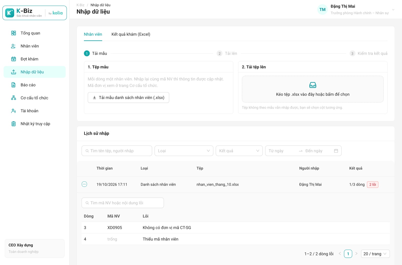
Task: Click the Nhật ký truy cập icon
Action: (x=14, y=124)
